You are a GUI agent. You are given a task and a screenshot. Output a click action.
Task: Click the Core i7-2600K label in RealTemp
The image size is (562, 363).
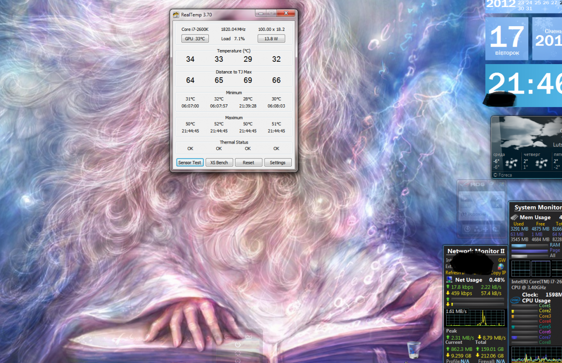tap(195, 29)
